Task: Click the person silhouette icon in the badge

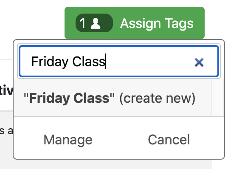Action: coord(96,23)
